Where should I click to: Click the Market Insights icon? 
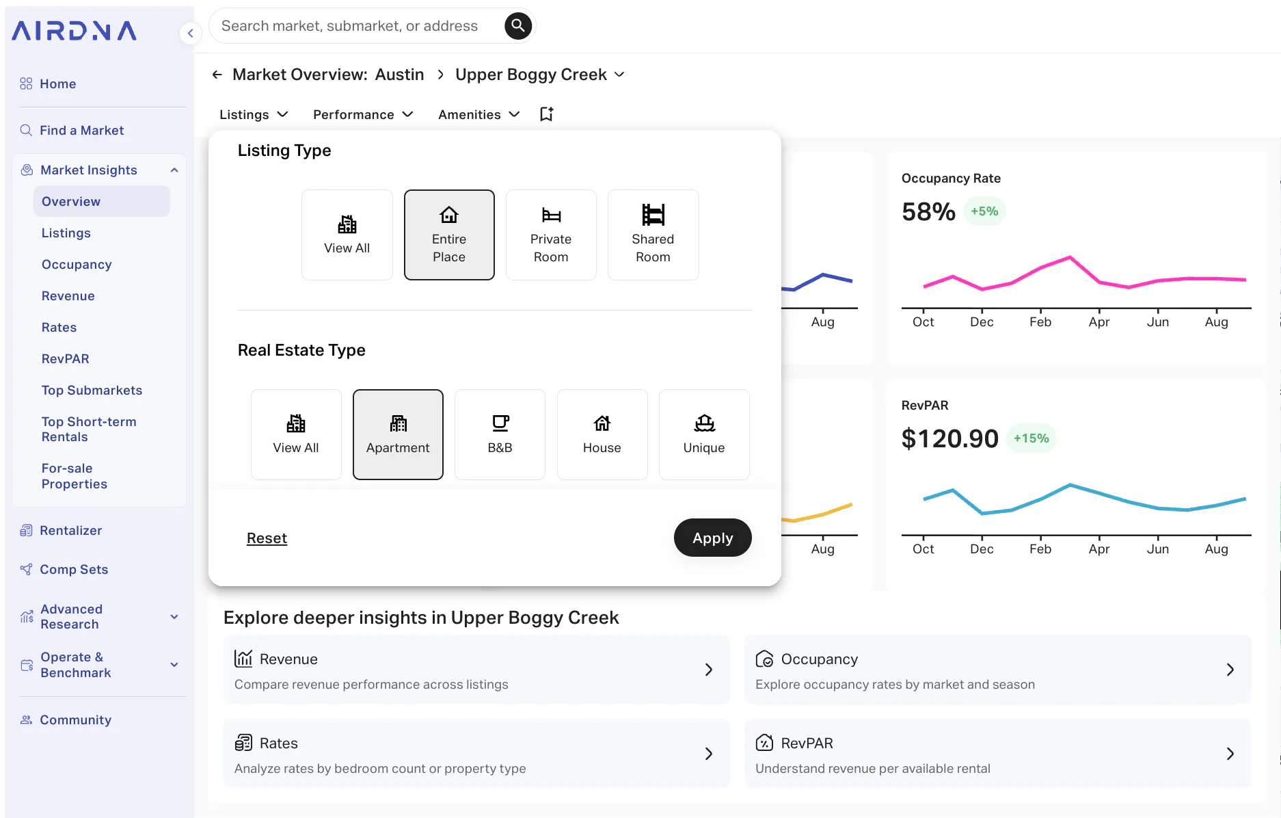(x=27, y=170)
